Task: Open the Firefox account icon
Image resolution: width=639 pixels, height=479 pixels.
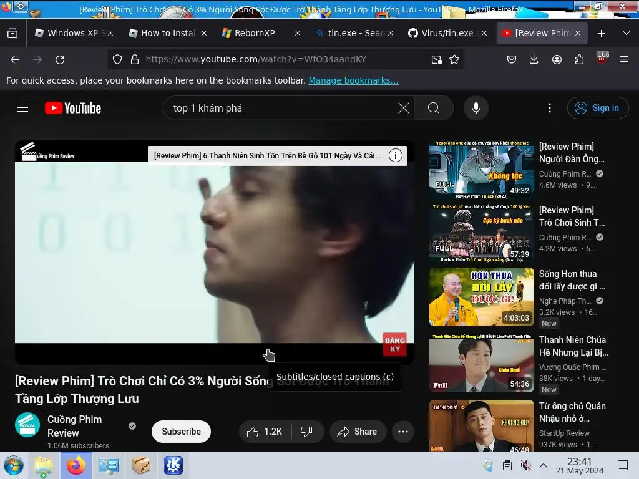Action: (557, 59)
